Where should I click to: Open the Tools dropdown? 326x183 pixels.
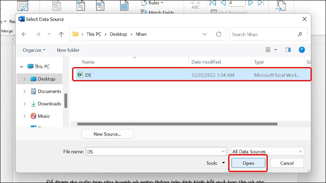pyautogui.click(x=216, y=163)
